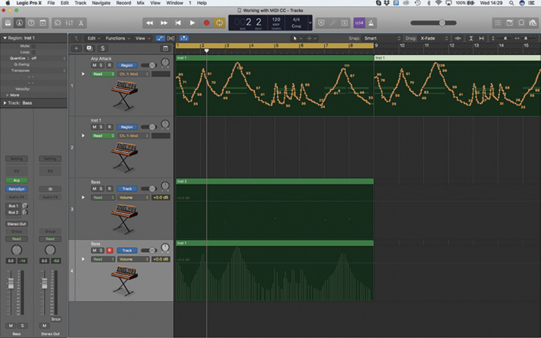Image resolution: width=541 pixels, height=338 pixels.
Task: Open Smart Controls dial icon
Action: pos(58,23)
